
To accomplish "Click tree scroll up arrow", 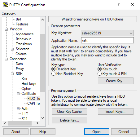I will coord(42,20).
